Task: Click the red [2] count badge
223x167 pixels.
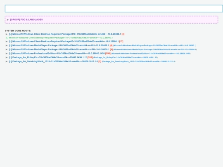Action: coord(100,61)
